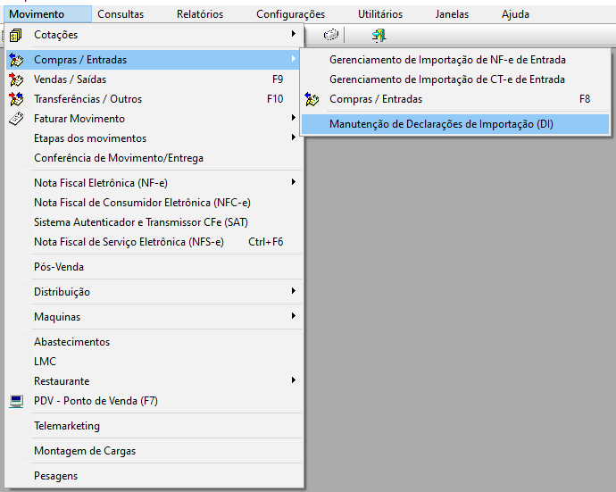Select Conferência de Movimento/Entrega
The width and height of the screenshot is (616, 492).
(x=119, y=158)
